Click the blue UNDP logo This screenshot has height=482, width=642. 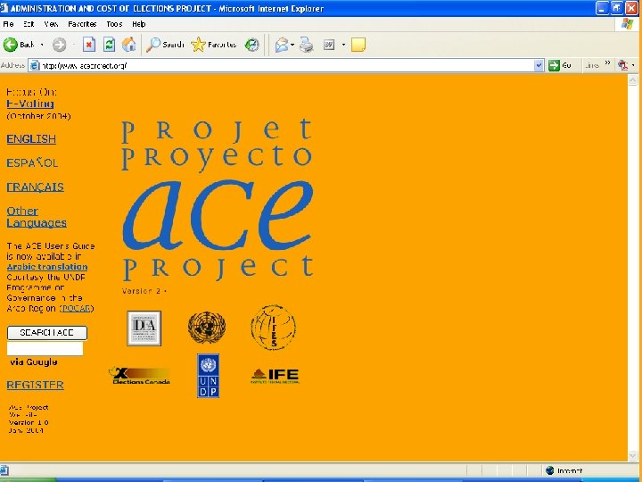coord(208,376)
